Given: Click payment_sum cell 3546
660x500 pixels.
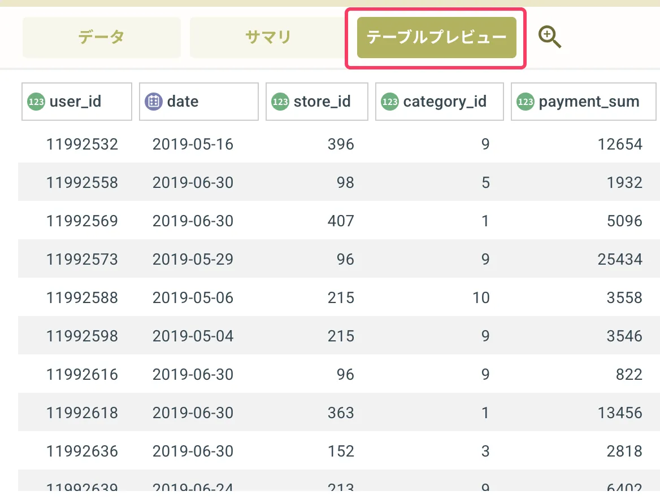Looking at the screenshot, I should pos(624,336).
